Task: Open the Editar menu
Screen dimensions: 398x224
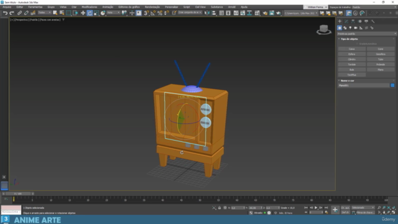Action: point(20,7)
